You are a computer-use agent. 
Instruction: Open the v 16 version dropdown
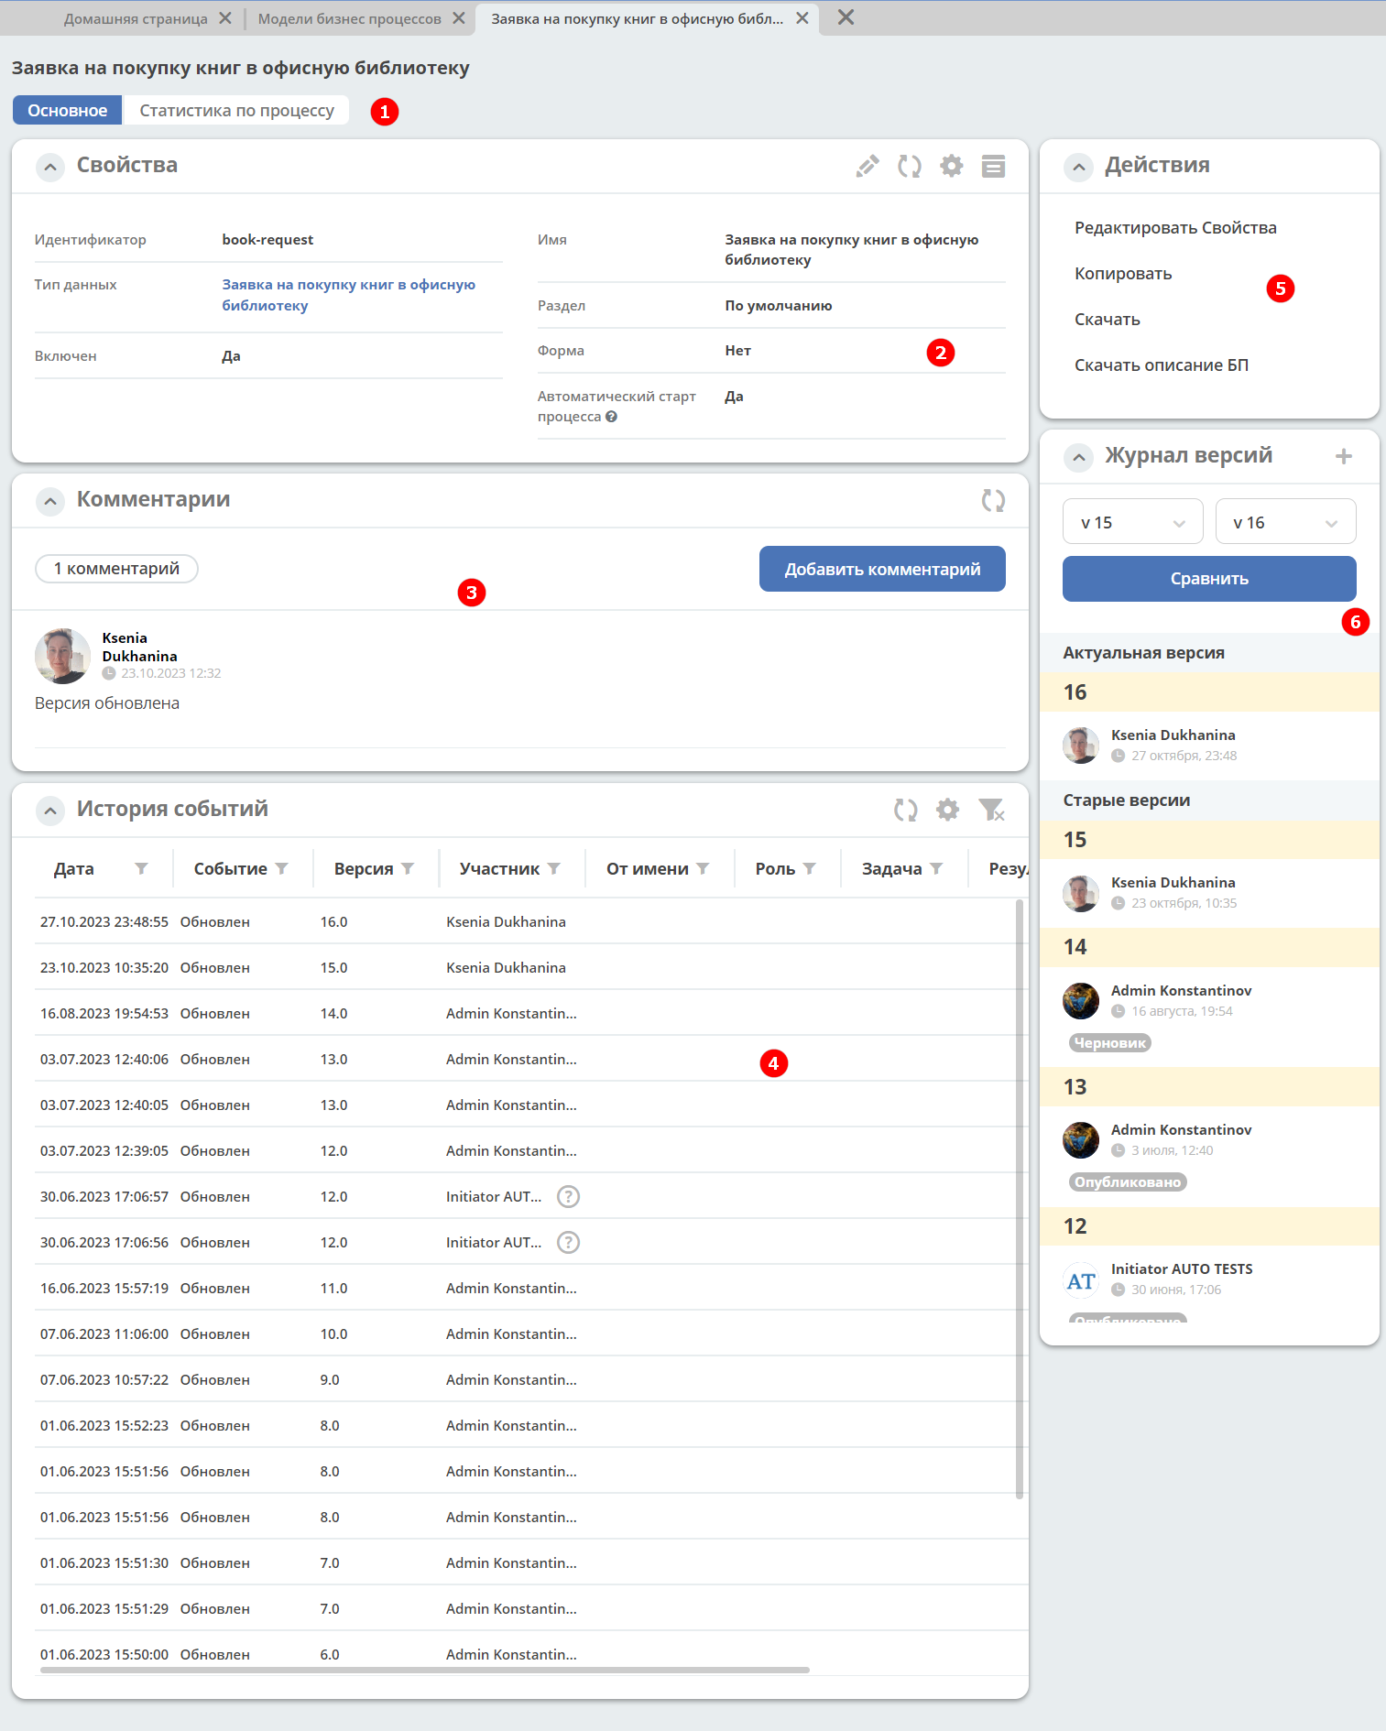point(1285,522)
